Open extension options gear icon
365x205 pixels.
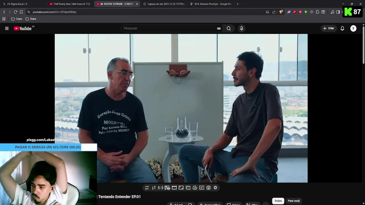pos(215,188)
